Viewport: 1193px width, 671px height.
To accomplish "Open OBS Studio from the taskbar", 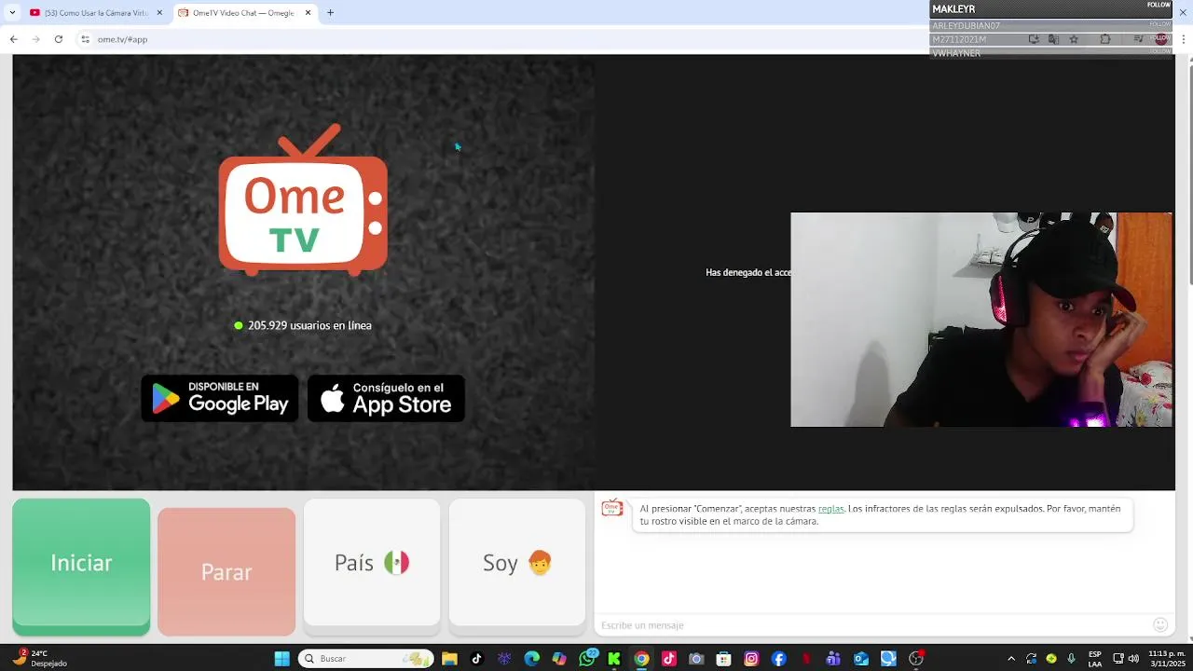I will pos(916,659).
